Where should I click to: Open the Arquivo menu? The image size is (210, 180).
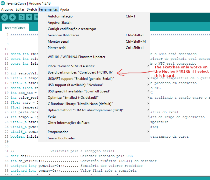click(x=7, y=9)
